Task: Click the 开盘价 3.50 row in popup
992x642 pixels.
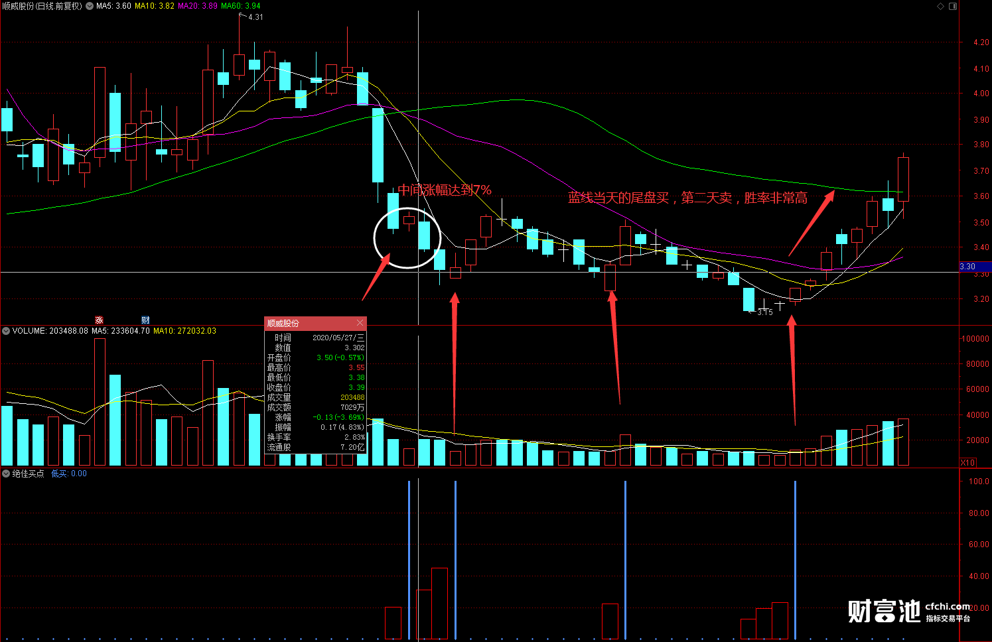Action: pyautogui.click(x=316, y=357)
